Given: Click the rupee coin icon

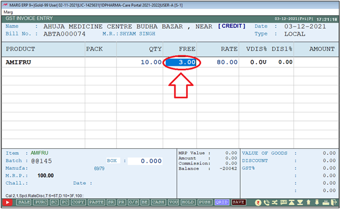Looking at the screenshot, I should click(258, 203).
